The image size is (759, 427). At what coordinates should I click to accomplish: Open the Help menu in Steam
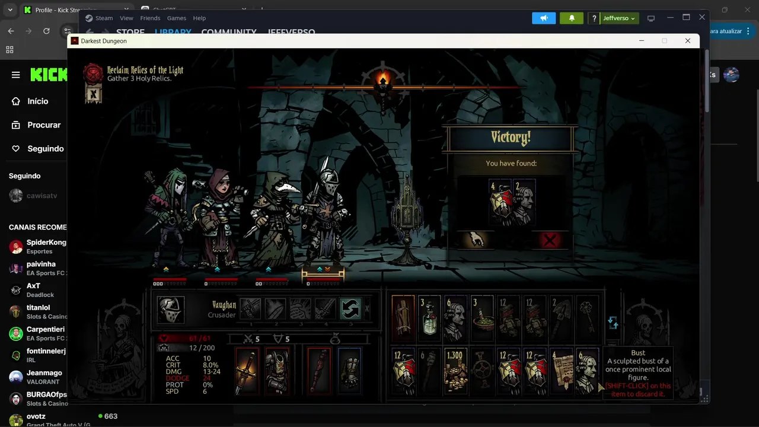tap(199, 18)
